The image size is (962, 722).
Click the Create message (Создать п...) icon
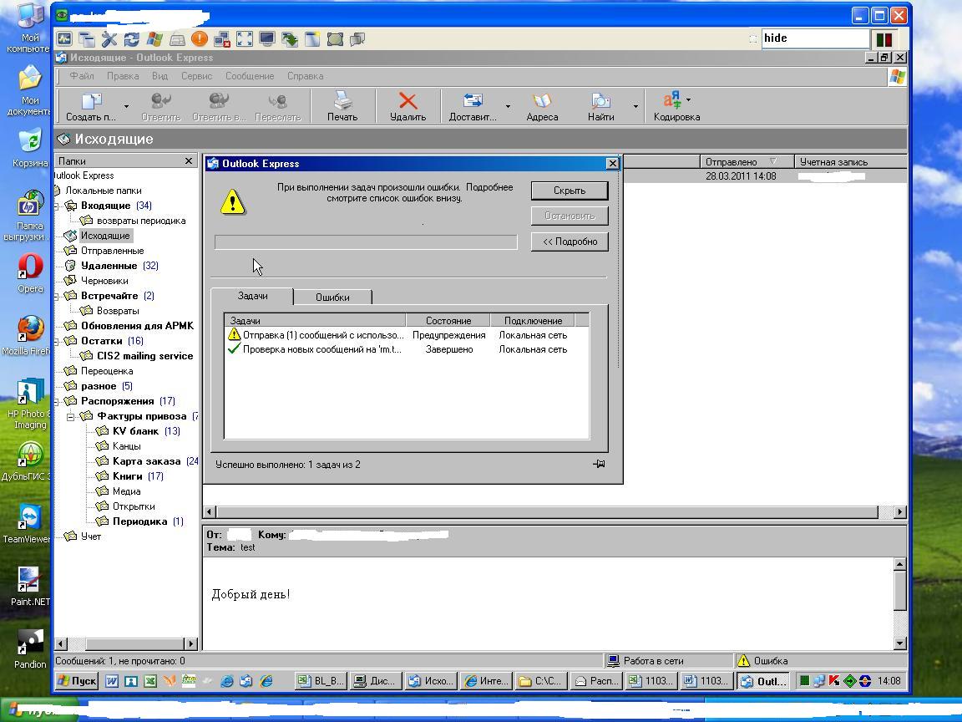pos(91,101)
